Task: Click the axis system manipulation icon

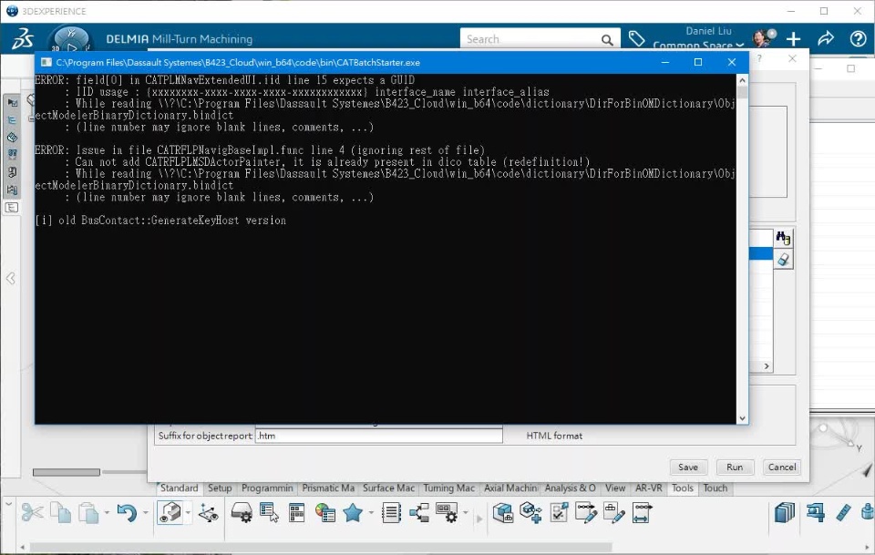Action: click(x=209, y=512)
